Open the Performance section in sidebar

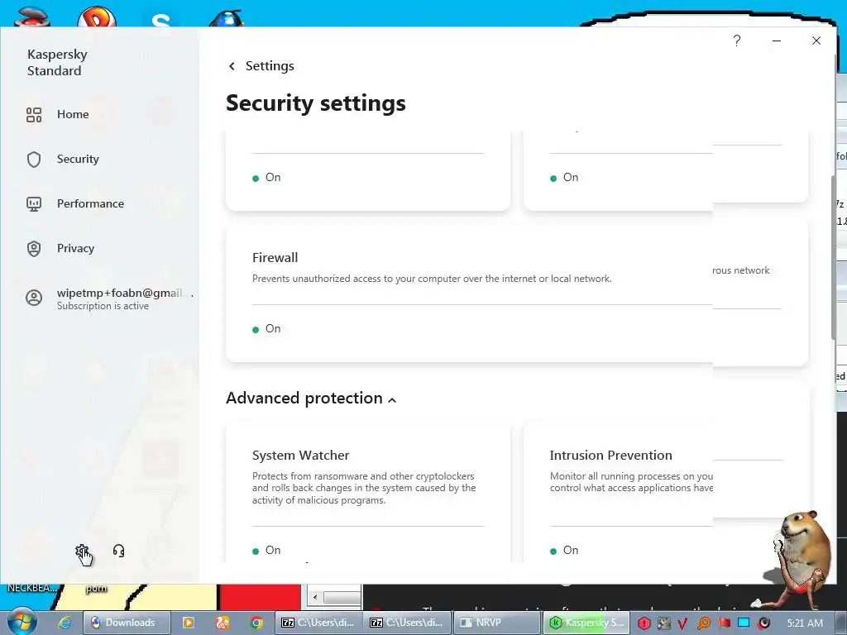[90, 203]
